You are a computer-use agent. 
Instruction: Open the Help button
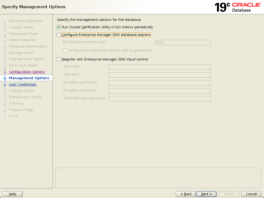tap(12, 194)
